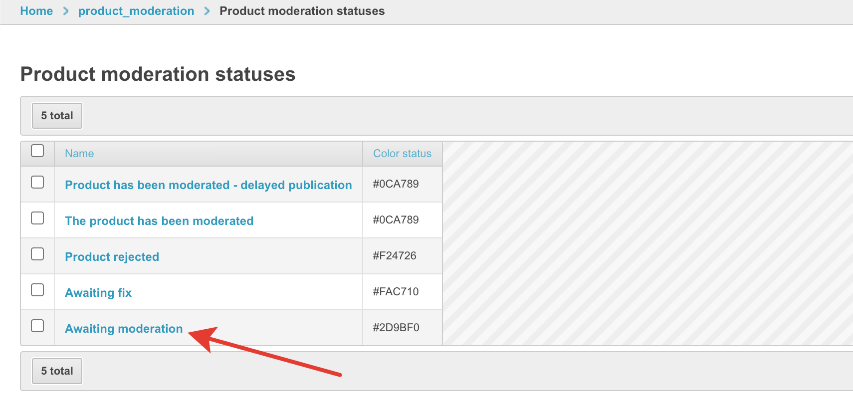Screen dimensions: 853x420
Task: Open the 'Awaiting fix' status
Action: (x=98, y=293)
